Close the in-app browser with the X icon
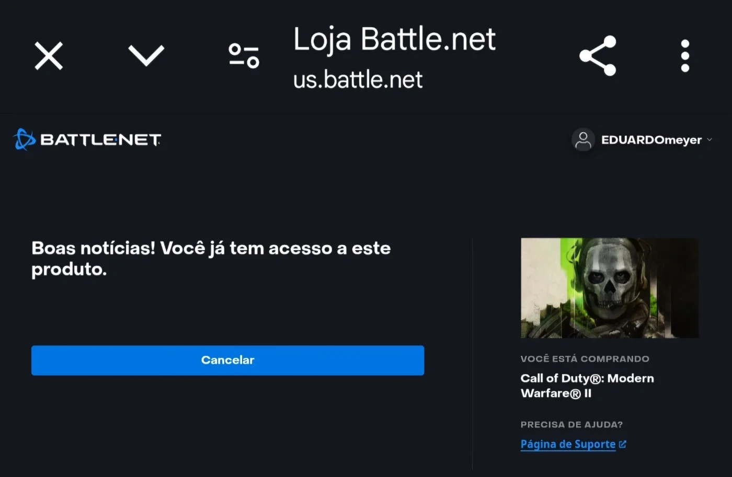 49,55
